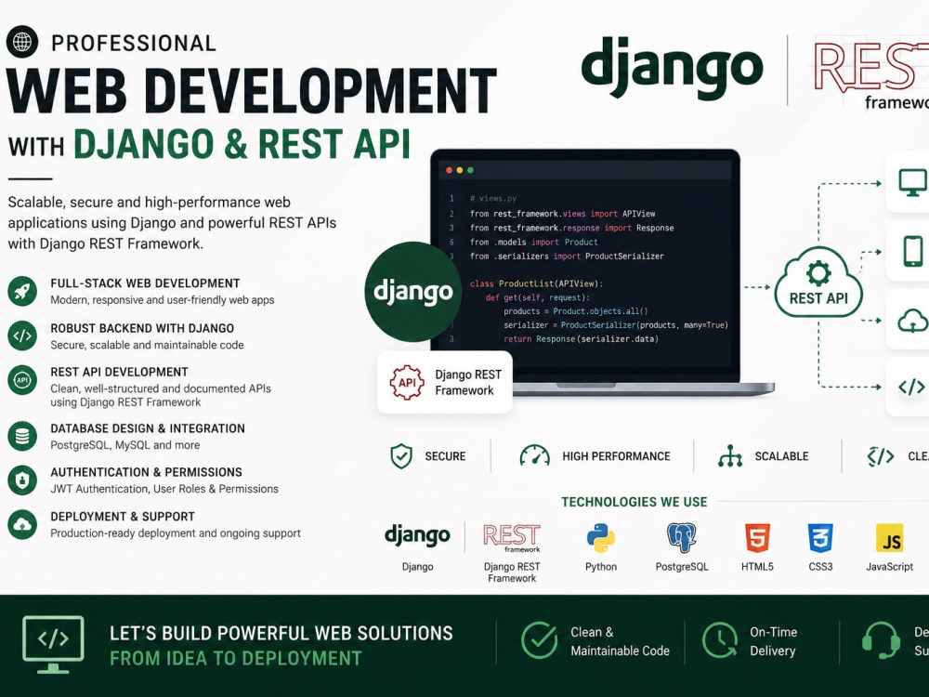Click the yellow dot in the code window
The height and width of the screenshot is (697, 929).
pos(460,170)
